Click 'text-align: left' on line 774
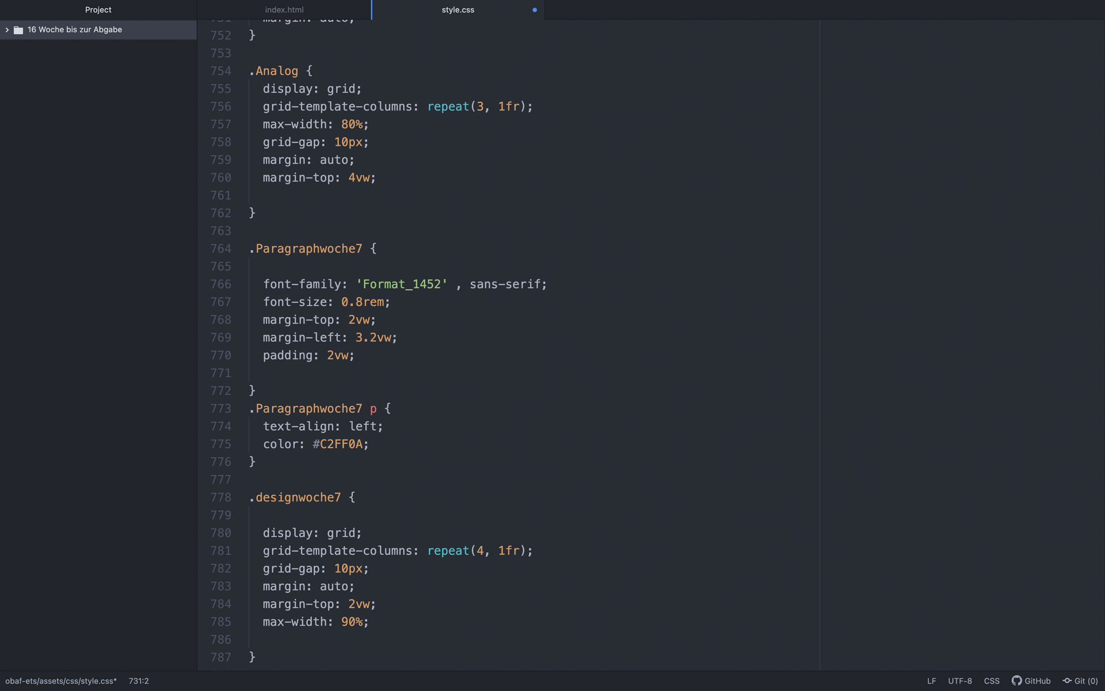Screen dimensions: 1105x691 [x=323, y=427]
